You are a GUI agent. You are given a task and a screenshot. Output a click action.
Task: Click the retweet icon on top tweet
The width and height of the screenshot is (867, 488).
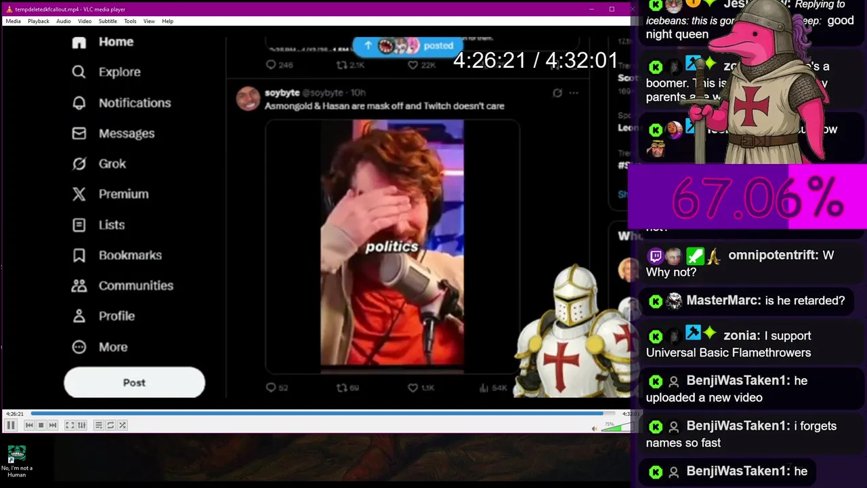341,65
